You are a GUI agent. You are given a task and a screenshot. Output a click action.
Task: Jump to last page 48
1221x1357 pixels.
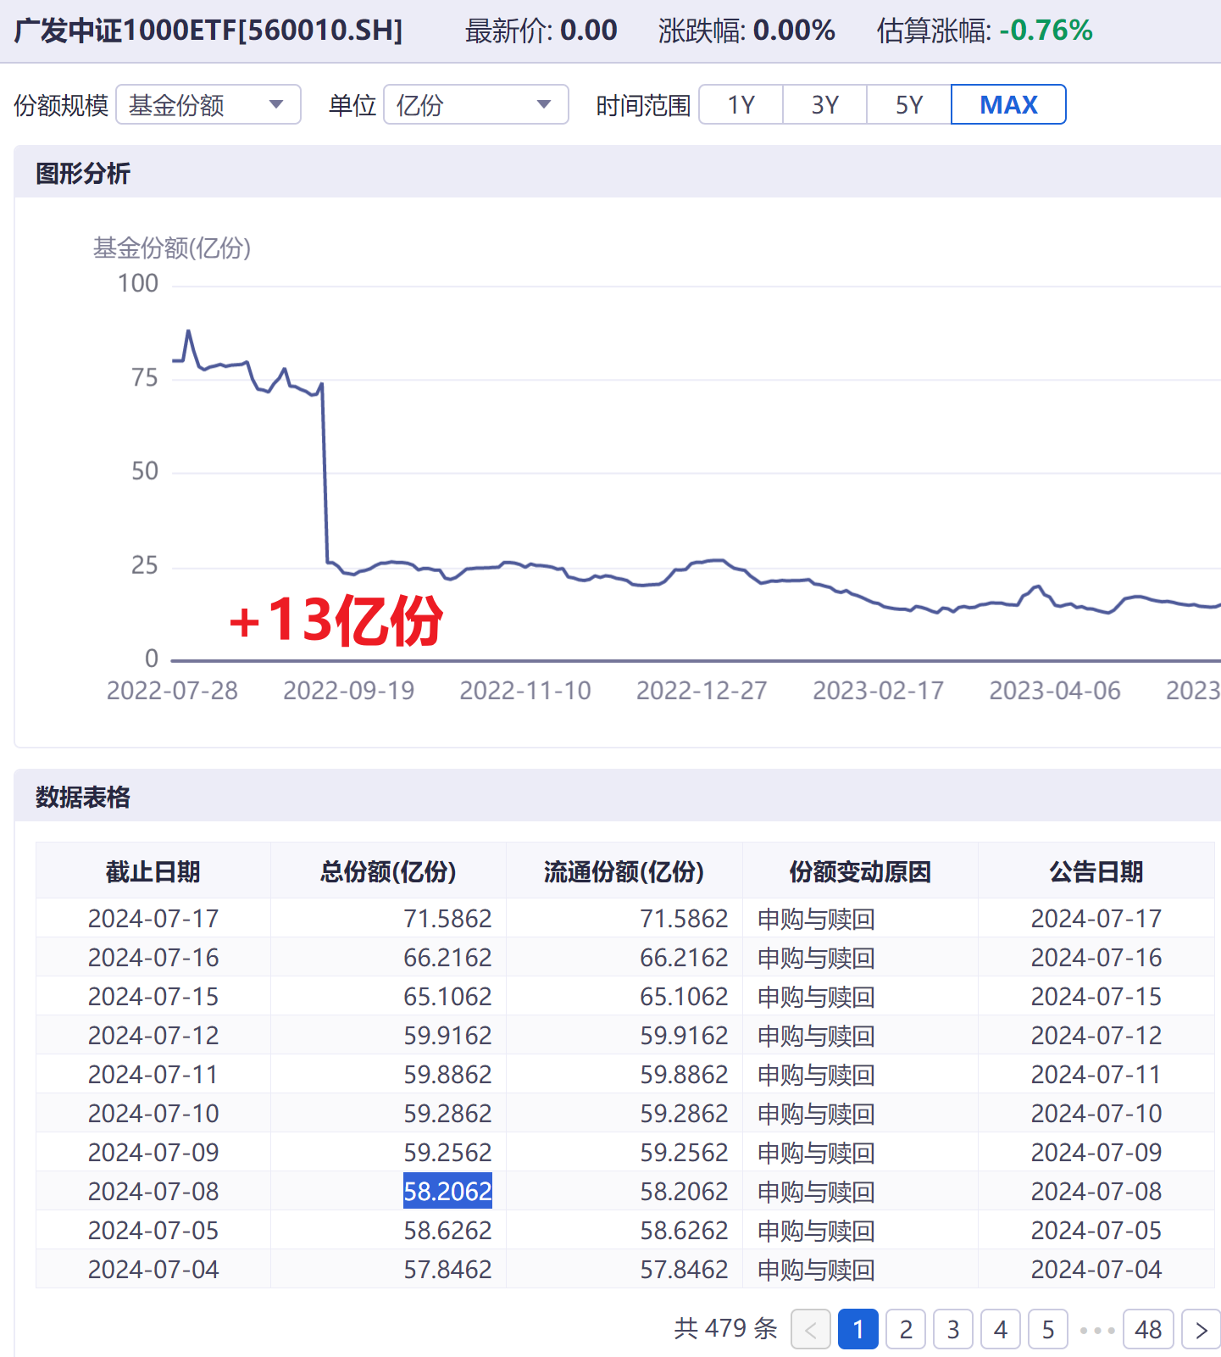tap(1148, 1330)
